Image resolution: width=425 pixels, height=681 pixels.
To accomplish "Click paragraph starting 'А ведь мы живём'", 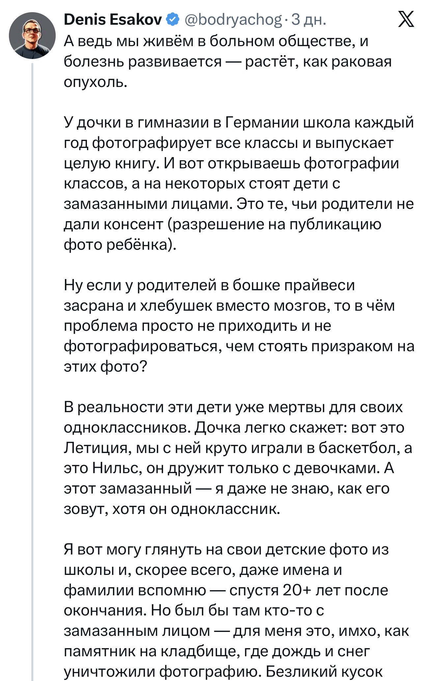I will point(228,61).
